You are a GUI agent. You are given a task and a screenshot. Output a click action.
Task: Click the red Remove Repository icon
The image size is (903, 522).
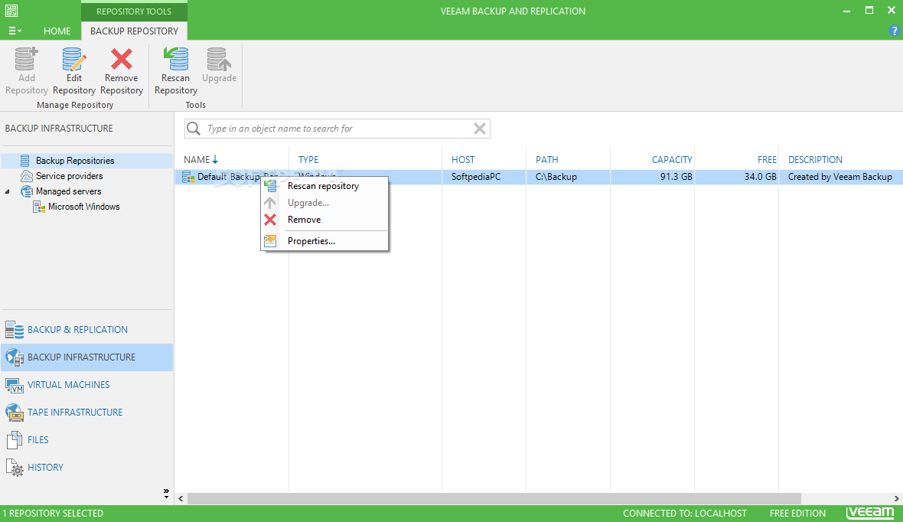tap(122, 59)
